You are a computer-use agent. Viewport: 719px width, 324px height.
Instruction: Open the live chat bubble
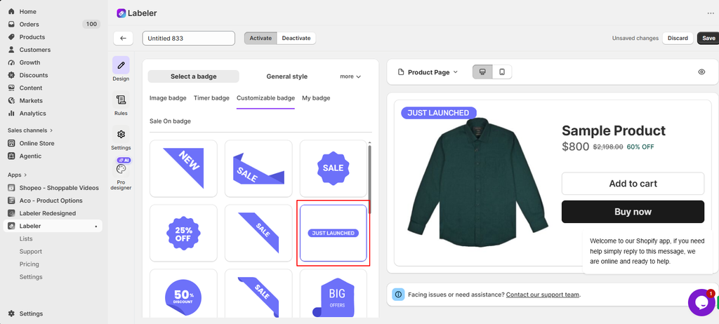click(x=701, y=302)
